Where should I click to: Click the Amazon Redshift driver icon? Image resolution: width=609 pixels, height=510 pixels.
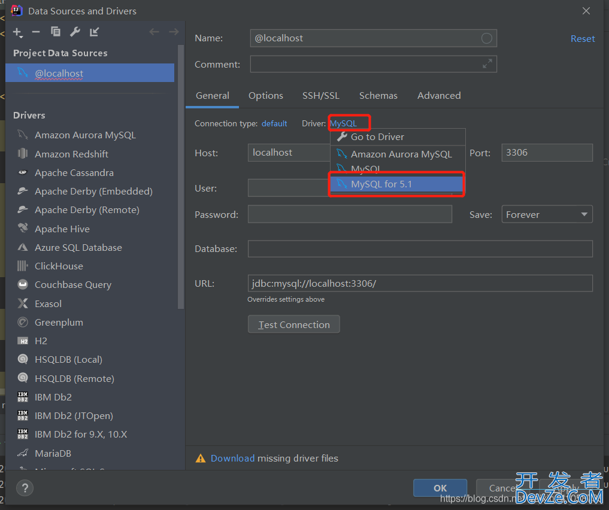(x=23, y=154)
